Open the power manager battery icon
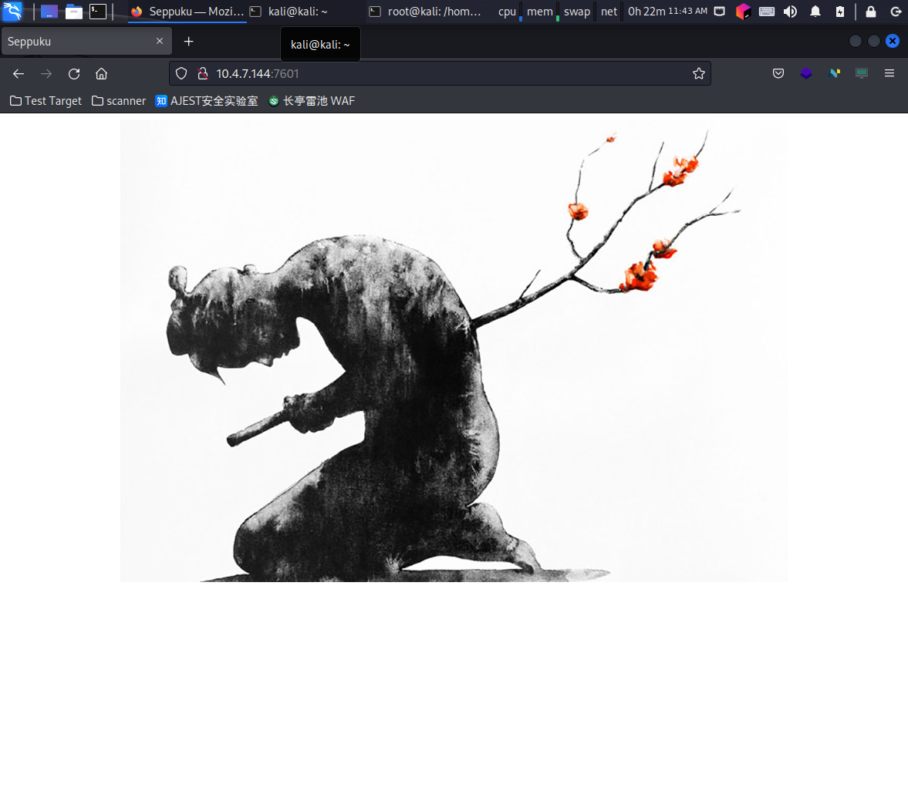This screenshot has width=908, height=798. tap(839, 11)
